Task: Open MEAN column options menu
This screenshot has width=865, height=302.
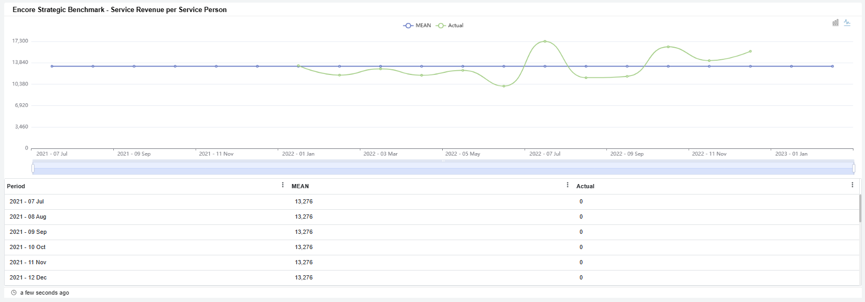Action: [568, 185]
